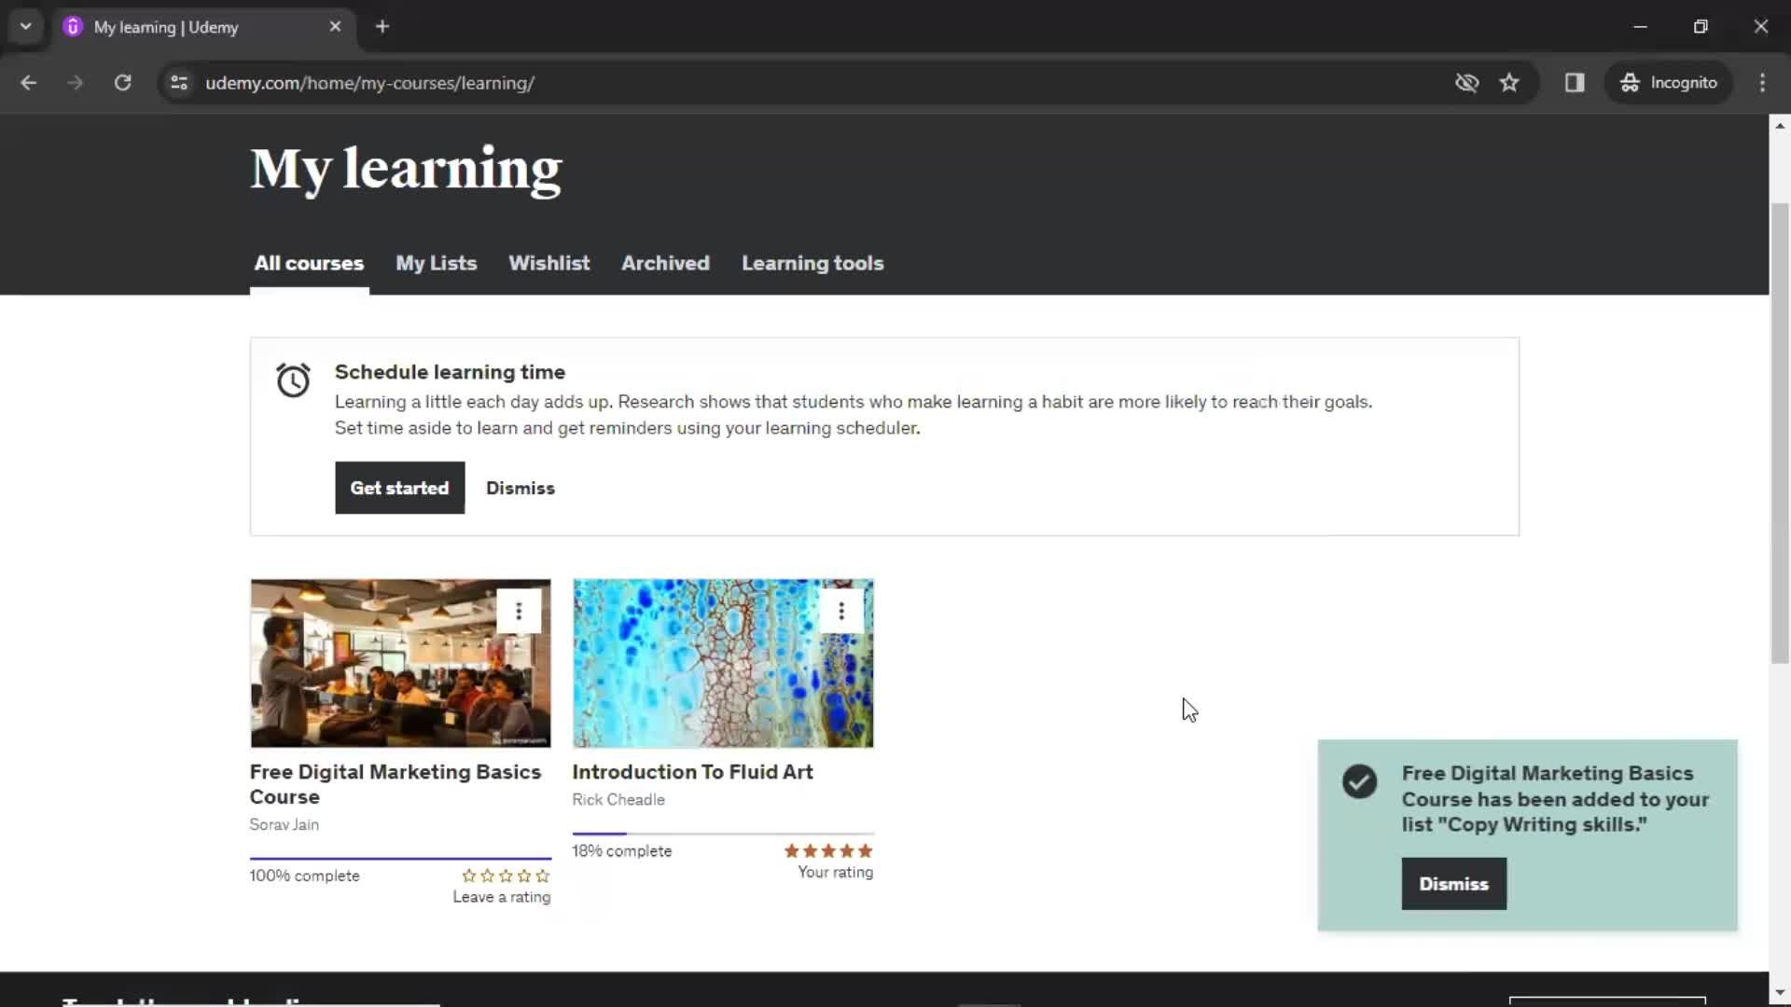Select the first star rating on Digital Marketing
This screenshot has height=1007, width=1791.
(467, 875)
